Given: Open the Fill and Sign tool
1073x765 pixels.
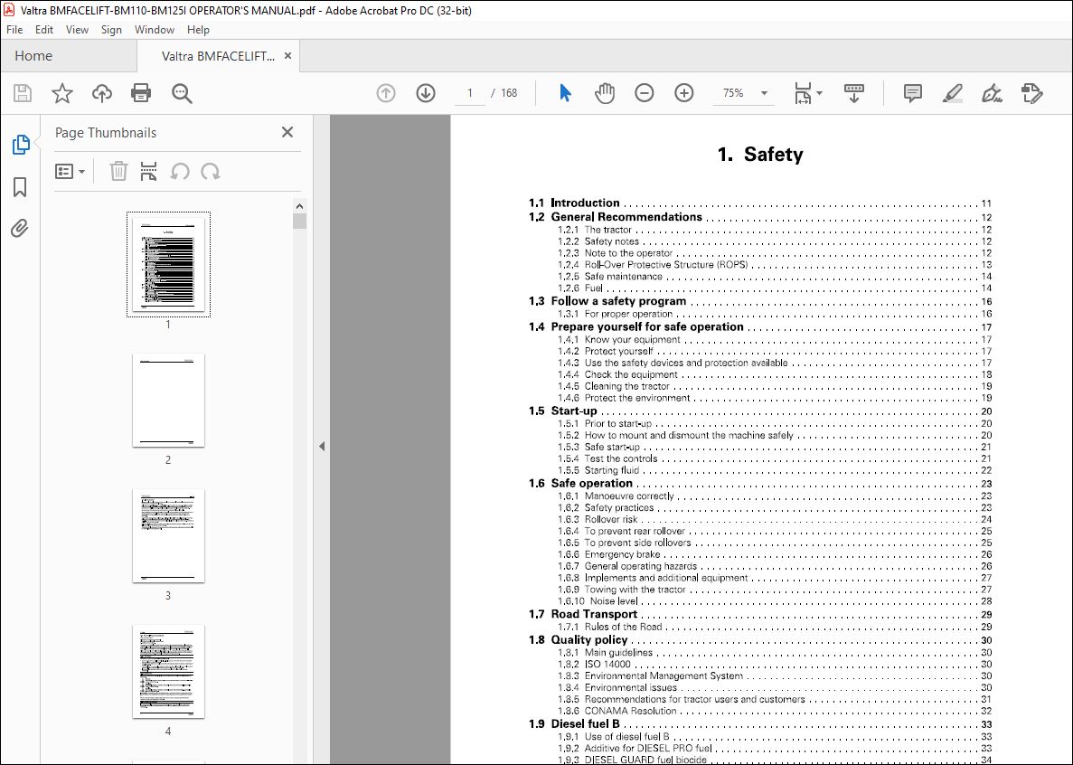Looking at the screenshot, I should (x=992, y=93).
